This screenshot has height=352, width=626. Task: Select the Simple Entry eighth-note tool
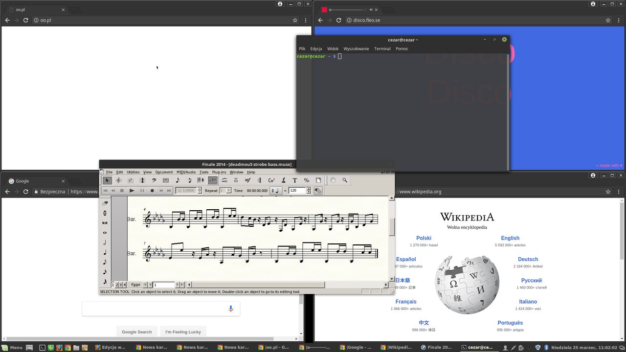(x=178, y=180)
